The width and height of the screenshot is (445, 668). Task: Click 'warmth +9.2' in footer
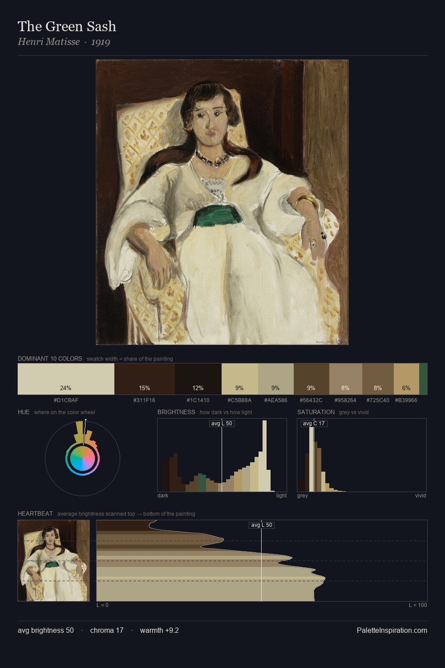(x=159, y=630)
